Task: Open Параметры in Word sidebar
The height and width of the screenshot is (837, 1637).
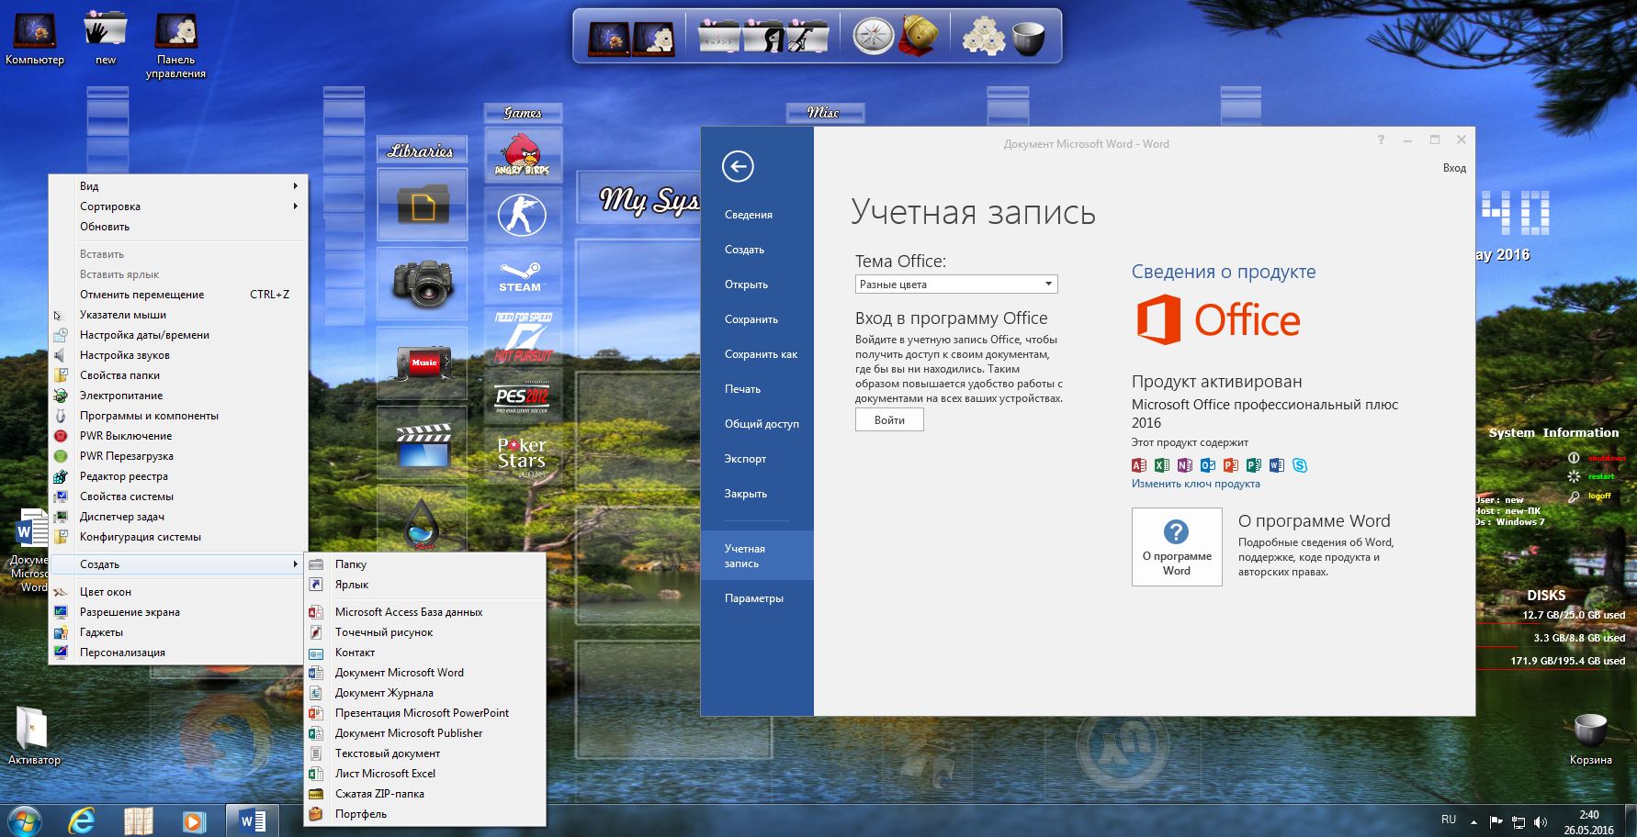Action: pyautogui.click(x=757, y=598)
